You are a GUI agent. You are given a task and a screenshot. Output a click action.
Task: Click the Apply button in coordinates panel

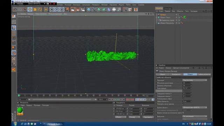[148, 117]
